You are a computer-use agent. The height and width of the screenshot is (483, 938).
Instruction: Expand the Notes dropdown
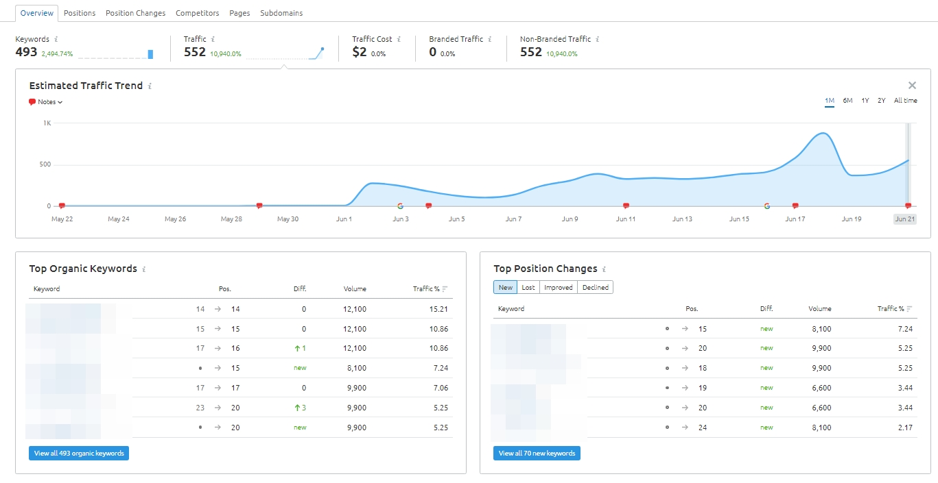45,102
